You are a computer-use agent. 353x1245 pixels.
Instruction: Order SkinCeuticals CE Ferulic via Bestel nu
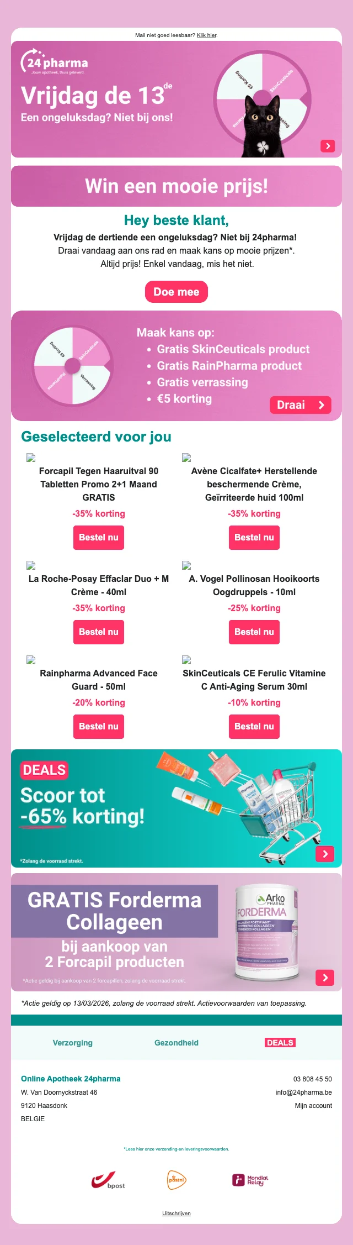(254, 726)
